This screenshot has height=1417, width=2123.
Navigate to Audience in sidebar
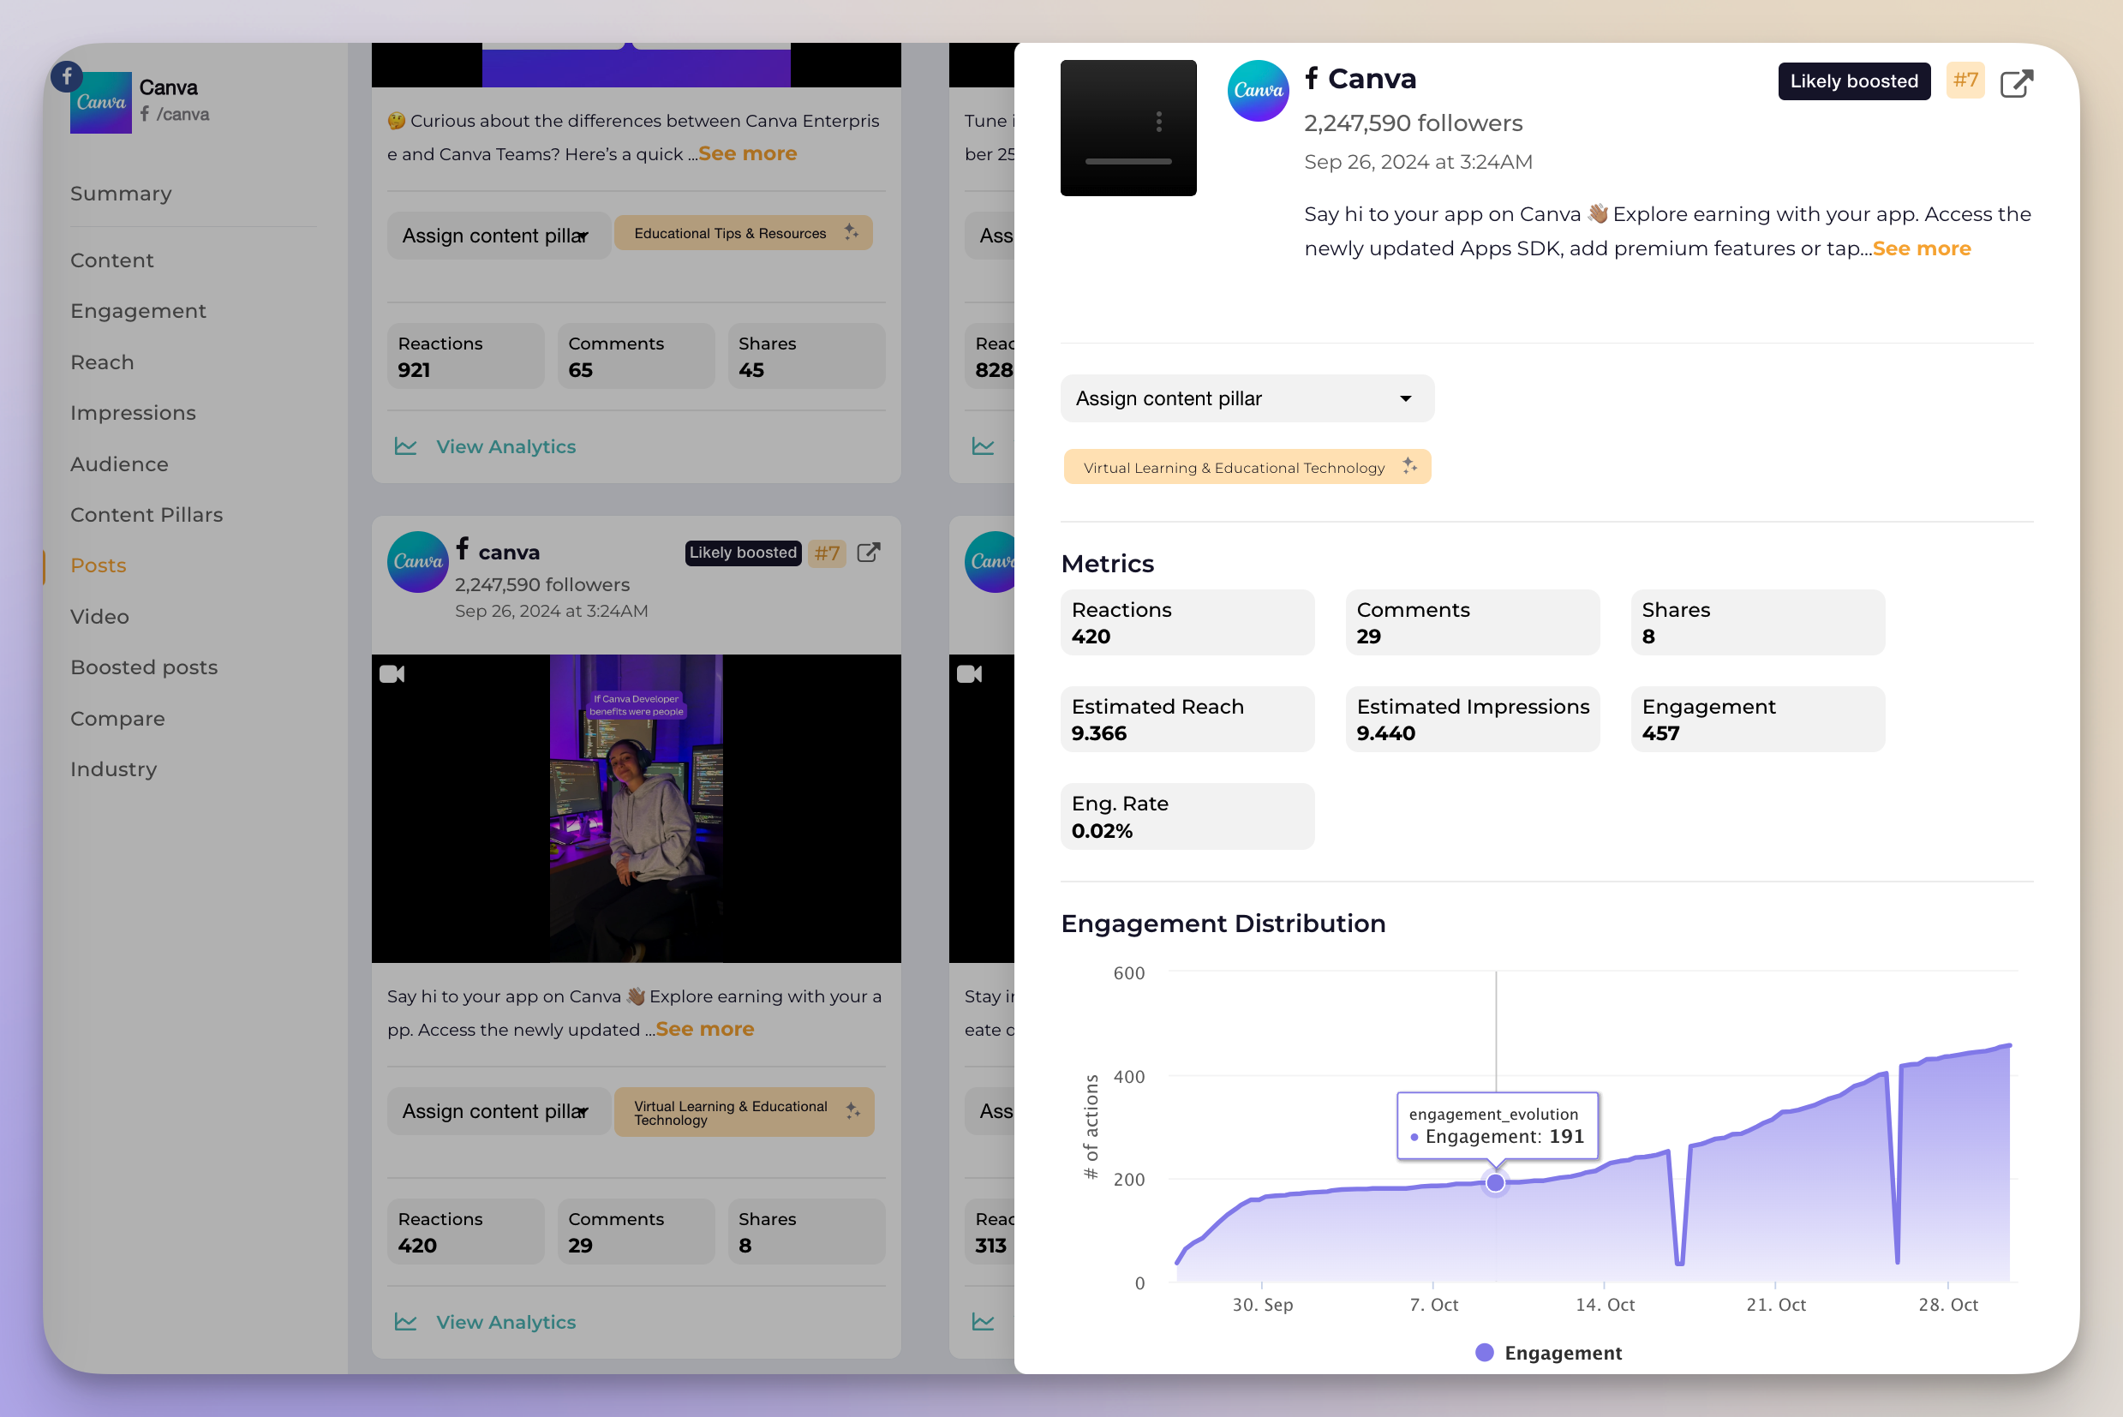point(119,464)
